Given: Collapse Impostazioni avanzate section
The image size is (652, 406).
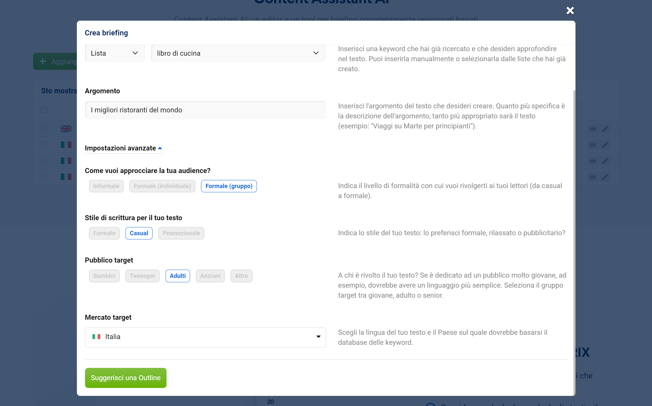Looking at the screenshot, I should (x=124, y=148).
